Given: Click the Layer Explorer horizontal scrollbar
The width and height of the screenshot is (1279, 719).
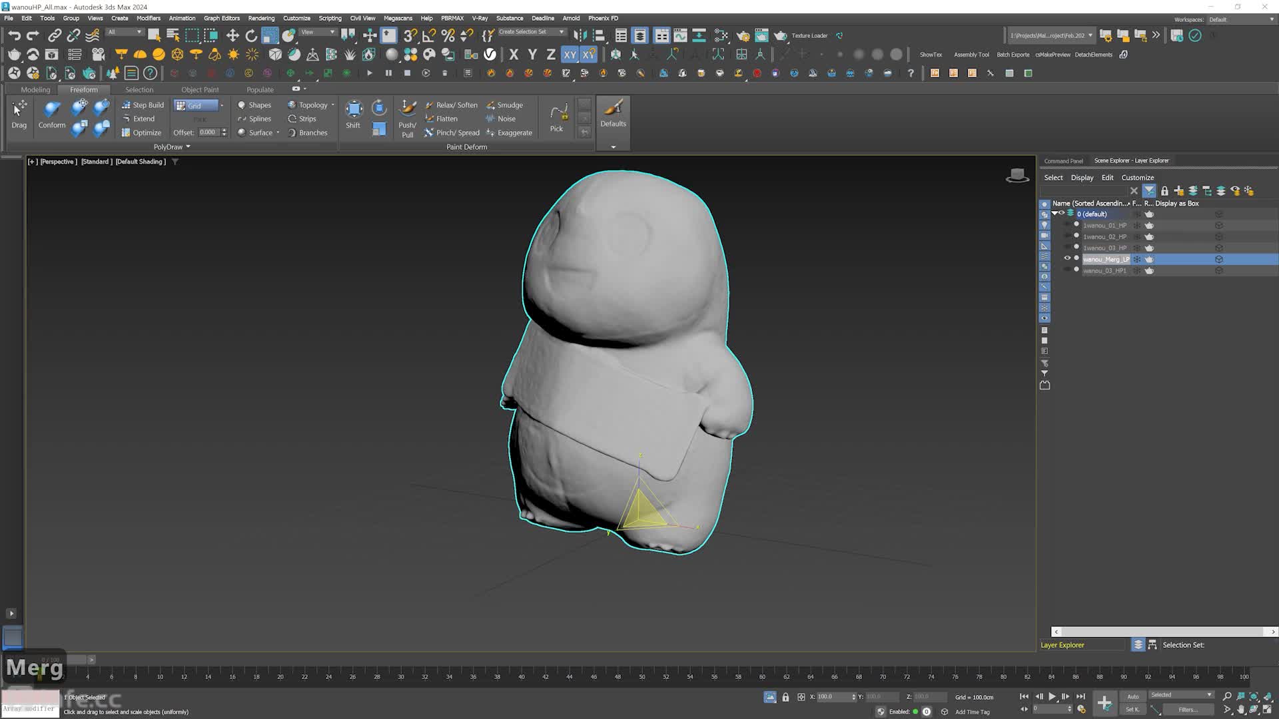Looking at the screenshot, I should coord(1164,632).
